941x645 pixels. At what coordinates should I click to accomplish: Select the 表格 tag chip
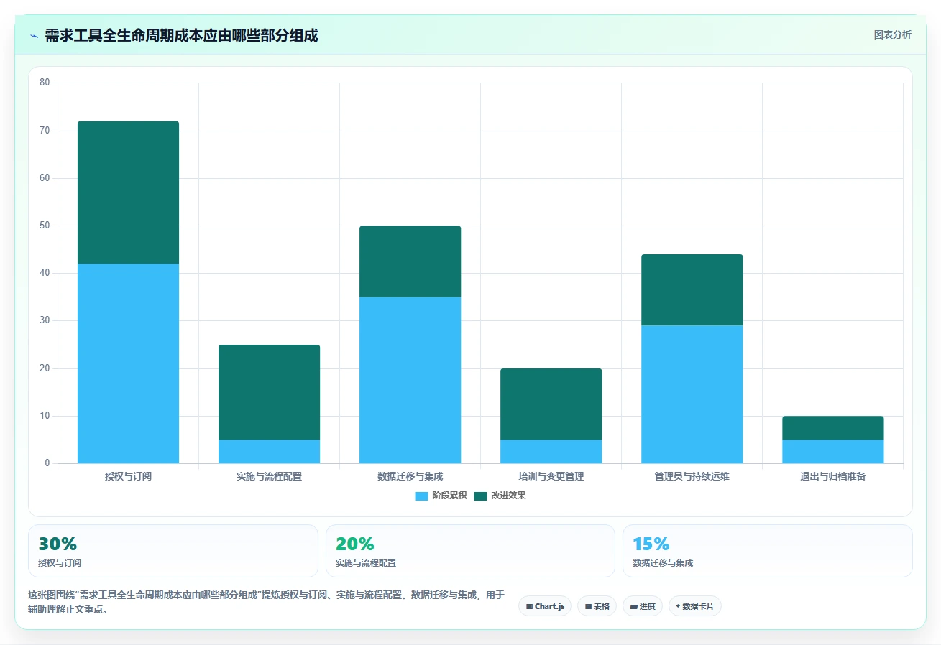(x=597, y=606)
